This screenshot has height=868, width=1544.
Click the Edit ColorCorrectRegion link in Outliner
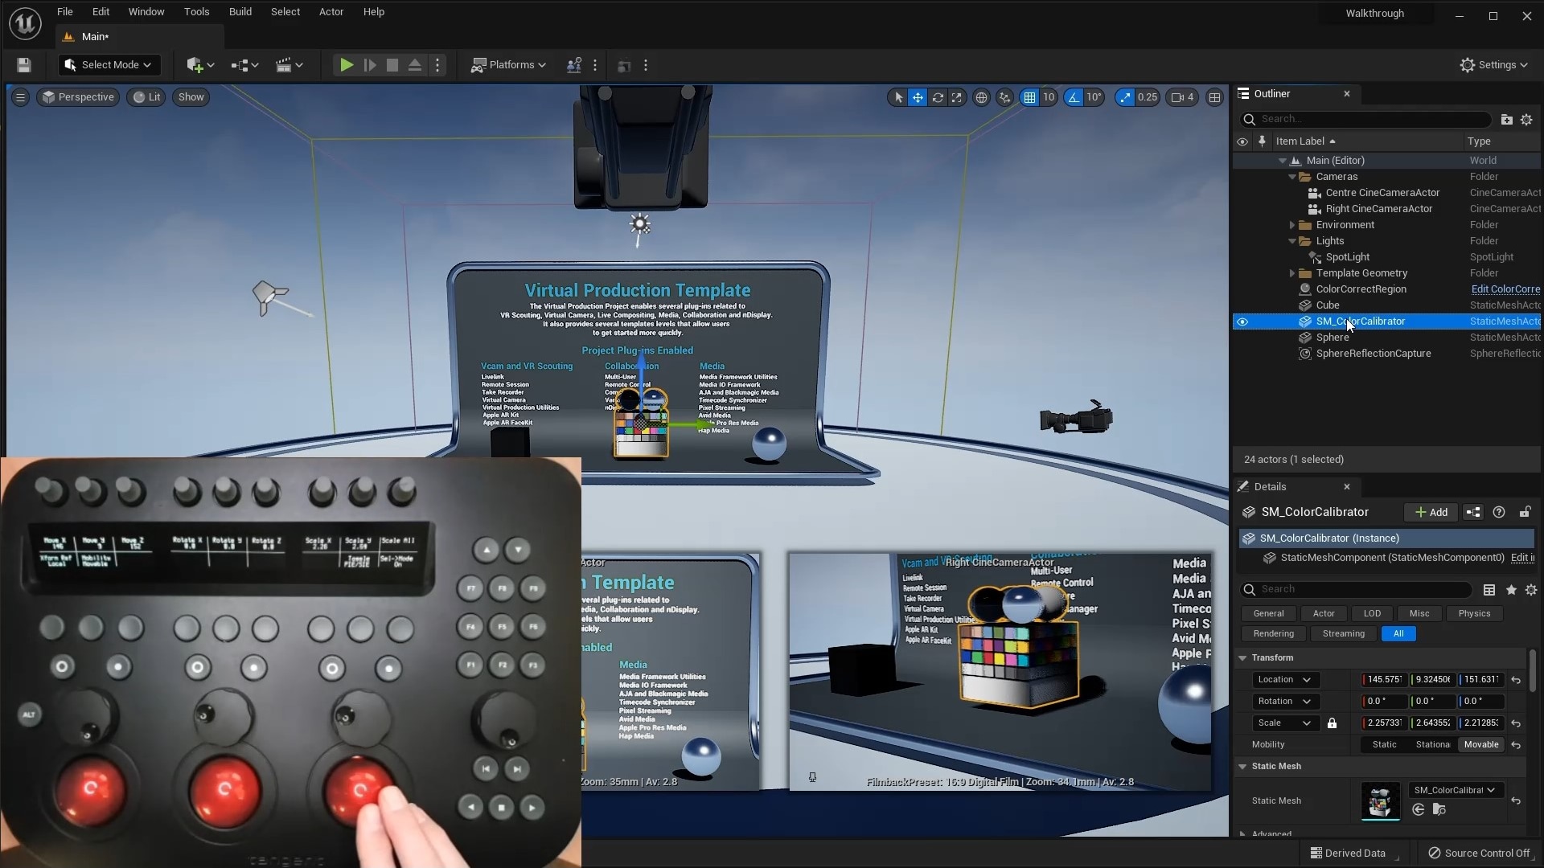click(1505, 289)
